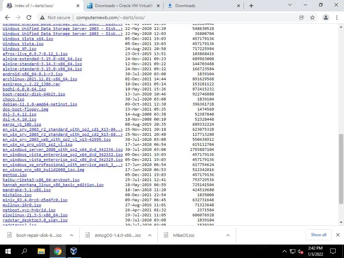
Task: Click the dos-boot-floppy.img link
Action: 26,109
